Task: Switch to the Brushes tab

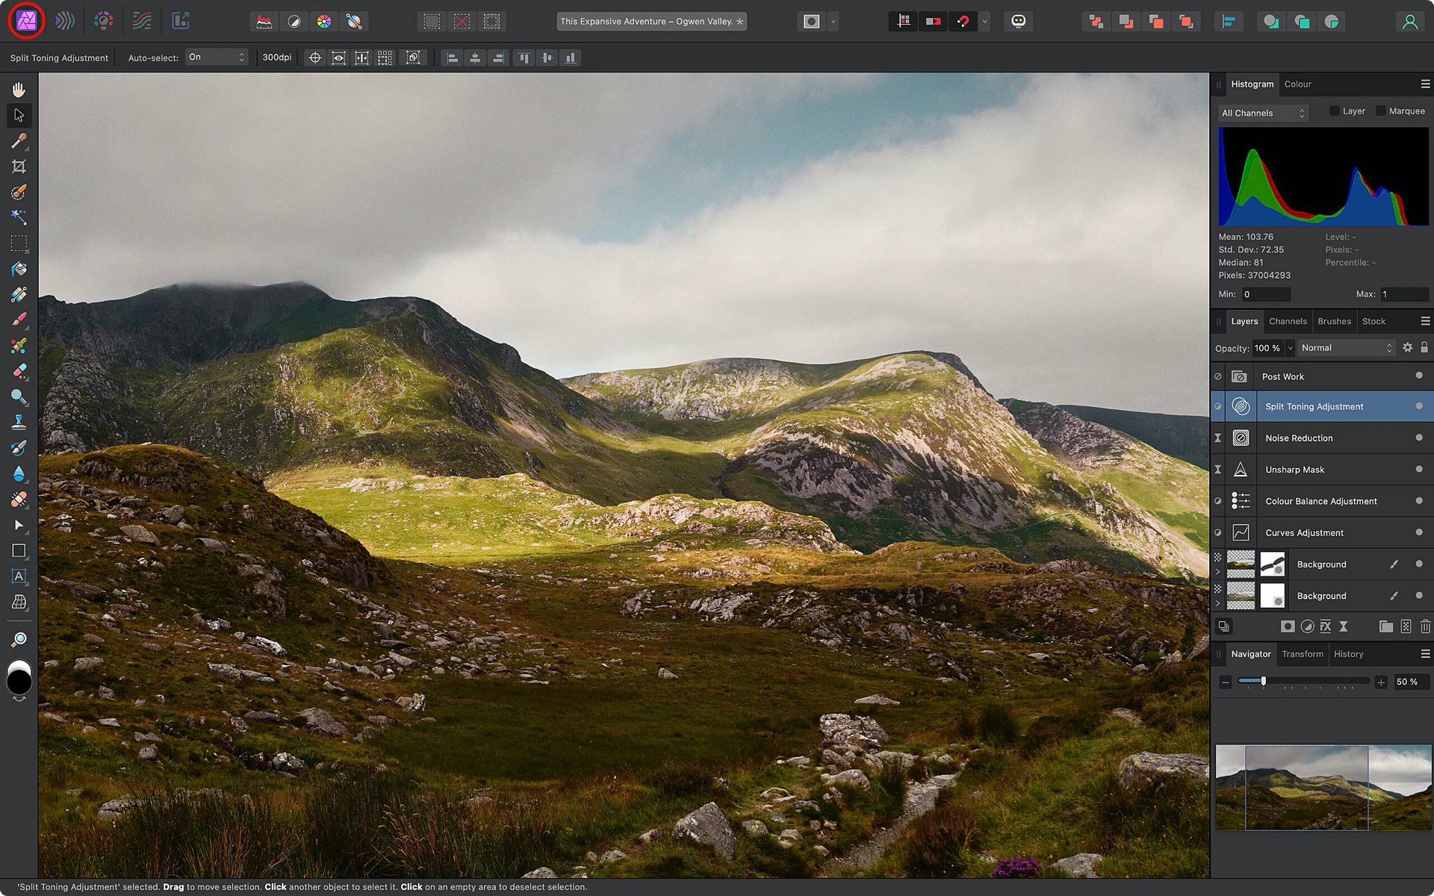Action: point(1334,321)
